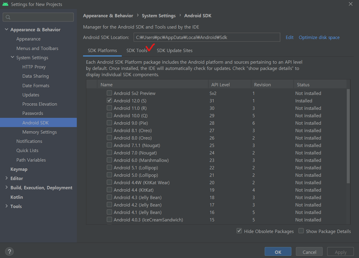
Task: Sort by the API Level column header
Action: (x=230, y=85)
